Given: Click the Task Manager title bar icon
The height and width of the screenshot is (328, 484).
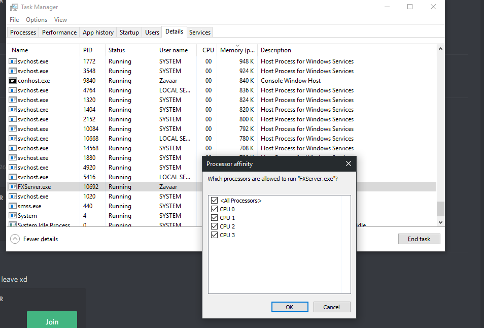Looking at the screenshot, I should click(14, 7).
